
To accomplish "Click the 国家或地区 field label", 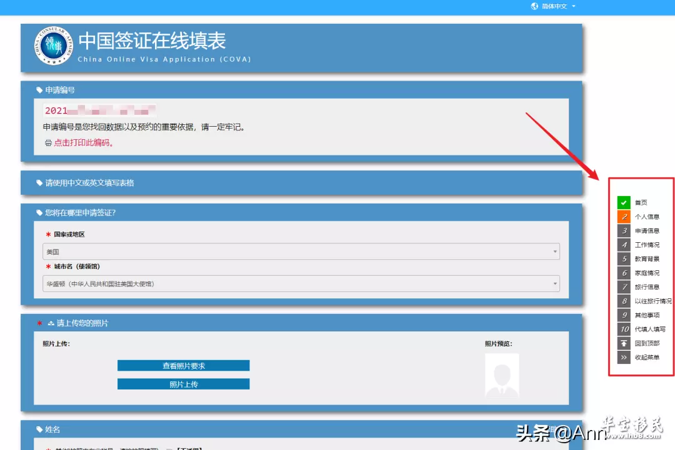I will [x=69, y=234].
